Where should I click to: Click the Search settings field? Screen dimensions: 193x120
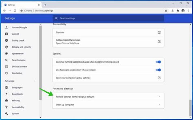(108, 18)
